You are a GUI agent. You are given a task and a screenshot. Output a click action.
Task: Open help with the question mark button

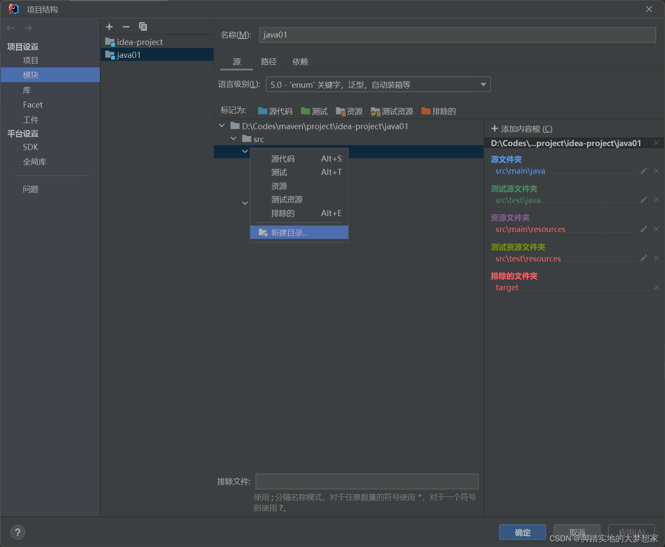pos(18,532)
